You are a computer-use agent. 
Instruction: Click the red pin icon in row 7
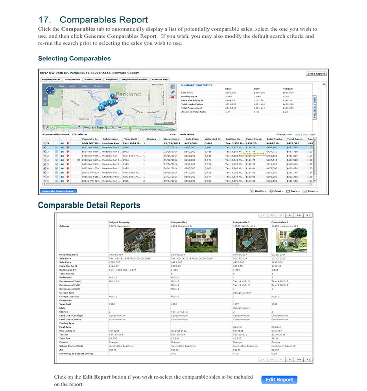point(68,172)
